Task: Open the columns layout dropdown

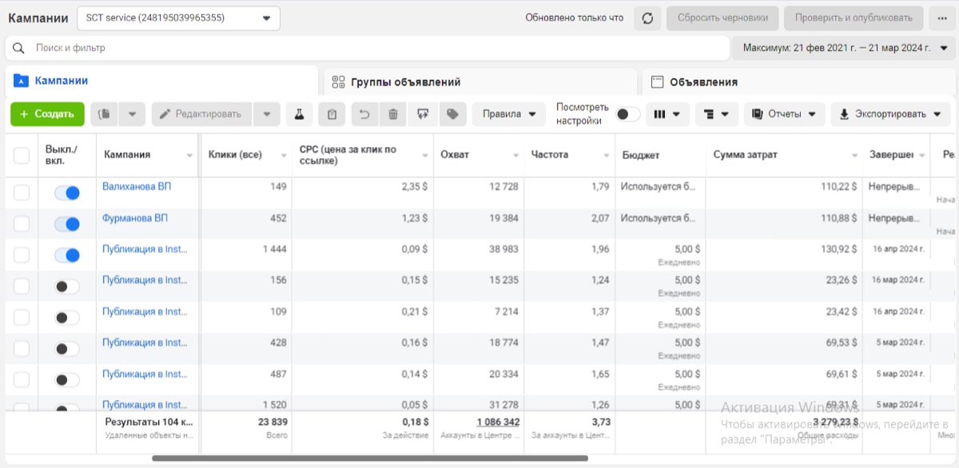Action: 667,114
